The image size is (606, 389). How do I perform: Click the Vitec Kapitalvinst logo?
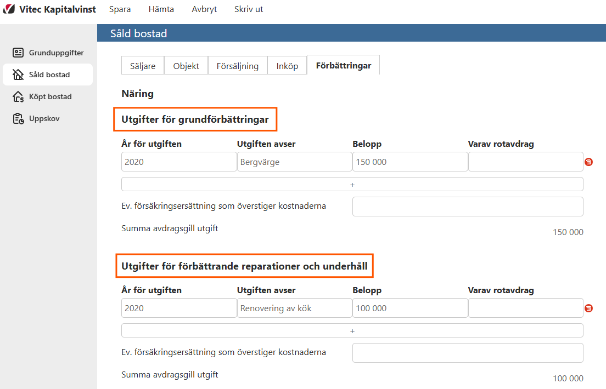[48, 9]
